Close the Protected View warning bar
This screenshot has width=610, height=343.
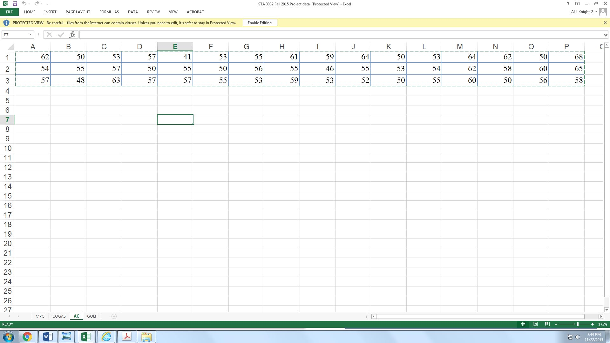point(605,23)
